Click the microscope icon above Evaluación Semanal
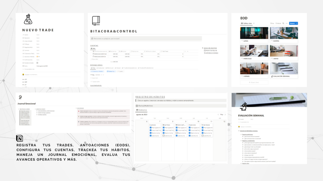Viewport: 323px width, 181px height. [x=244, y=106]
